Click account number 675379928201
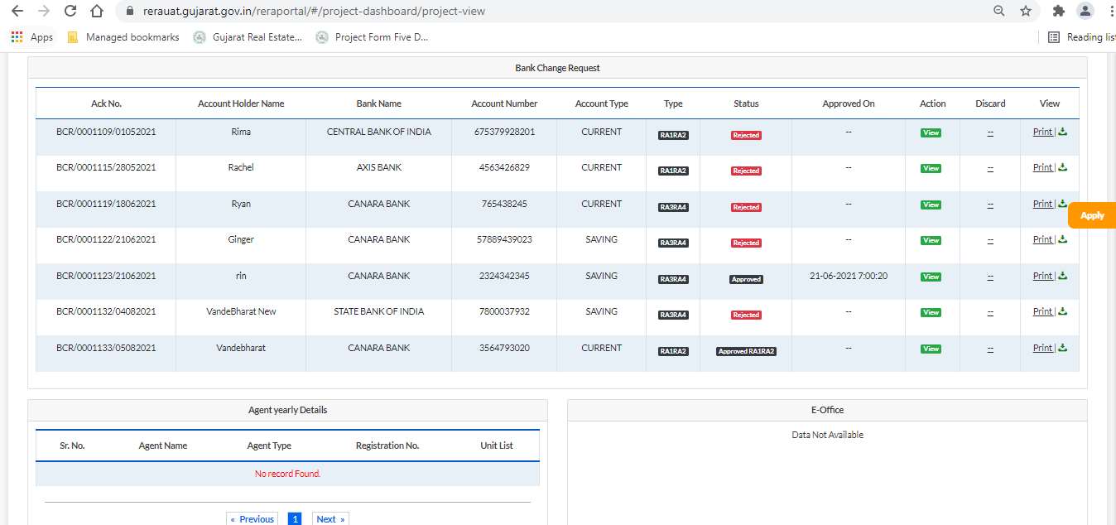The height and width of the screenshot is (525, 1116). tap(504, 132)
